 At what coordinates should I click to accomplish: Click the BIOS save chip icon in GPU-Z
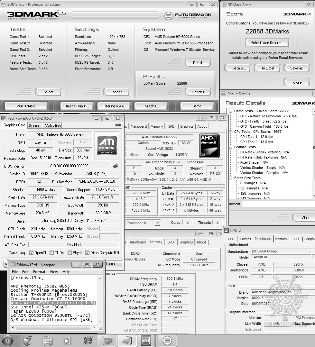[x=115, y=166]
